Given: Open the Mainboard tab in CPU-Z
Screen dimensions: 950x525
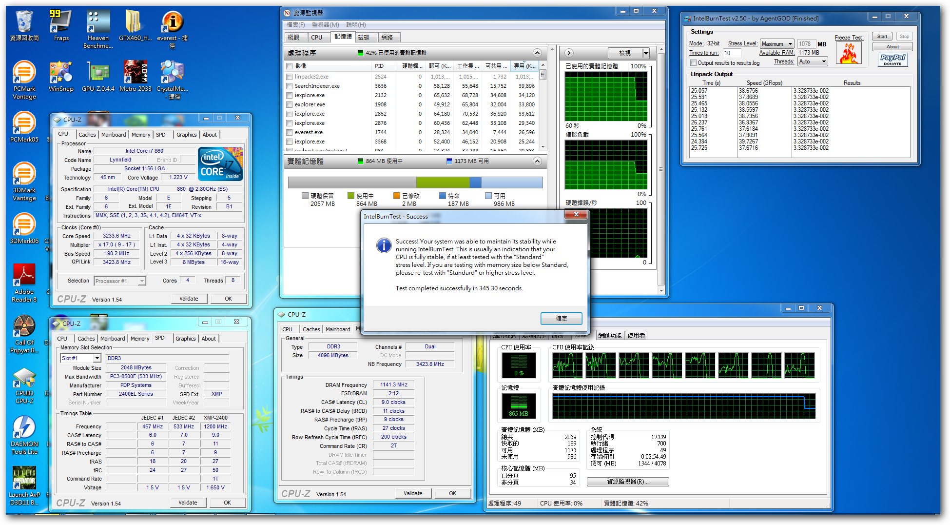Looking at the screenshot, I should tap(114, 135).
